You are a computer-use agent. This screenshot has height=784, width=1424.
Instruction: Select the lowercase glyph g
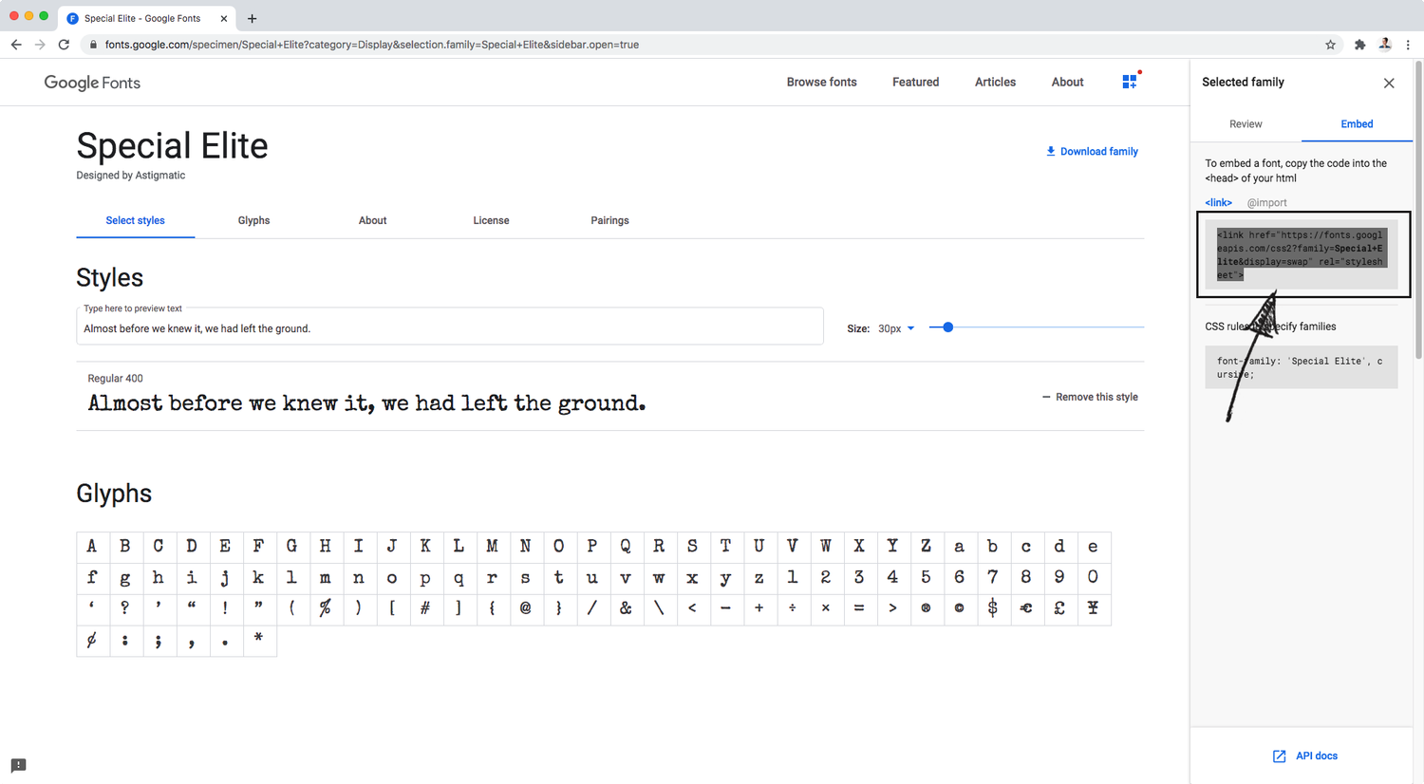coord(125,578)
